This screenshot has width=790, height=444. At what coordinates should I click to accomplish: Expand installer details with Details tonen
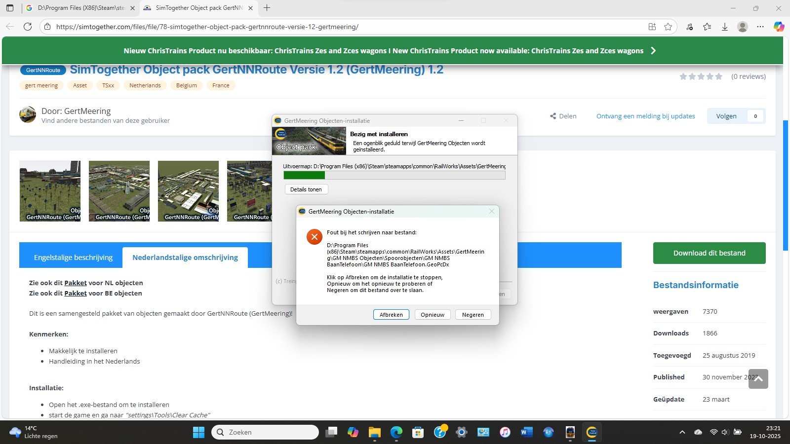[306, 189]
